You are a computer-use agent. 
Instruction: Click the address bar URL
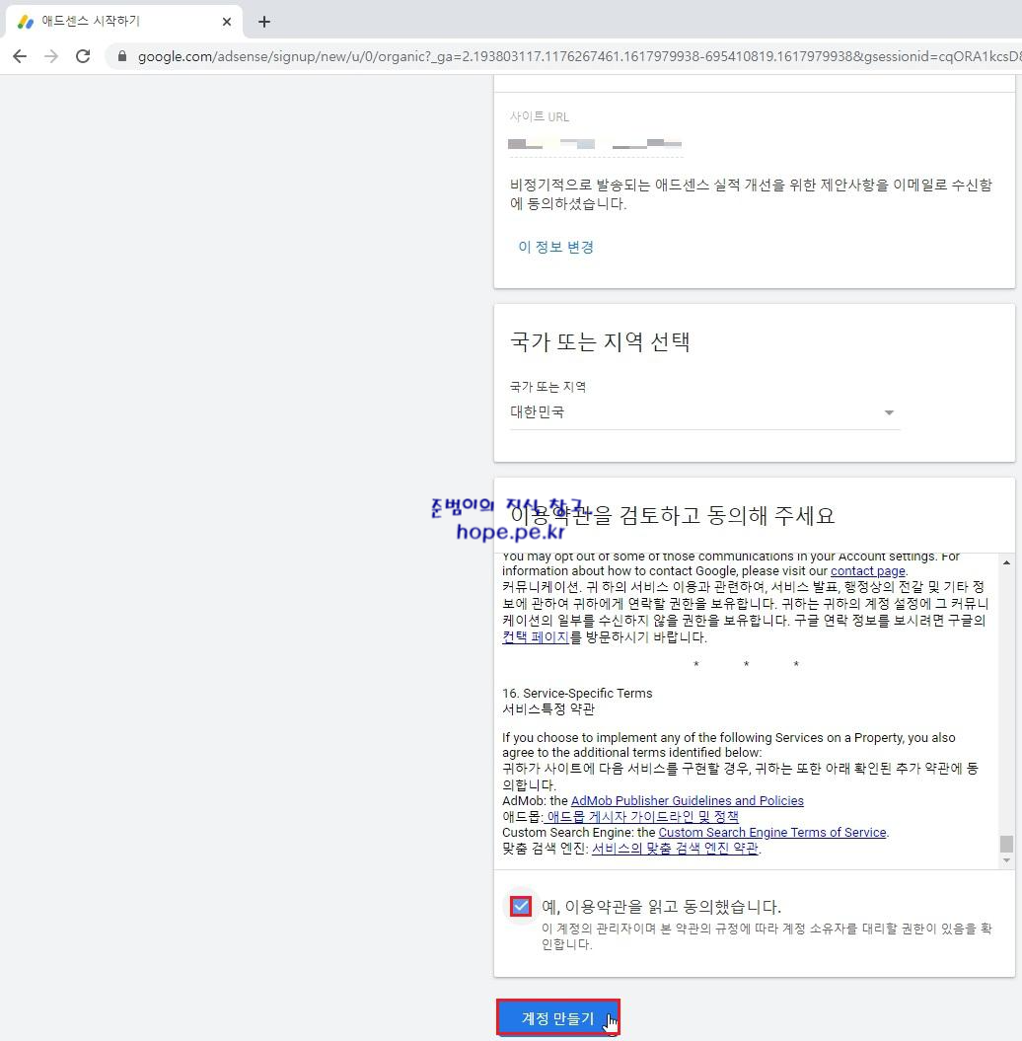pyautogui.click(x=577, y=56)
